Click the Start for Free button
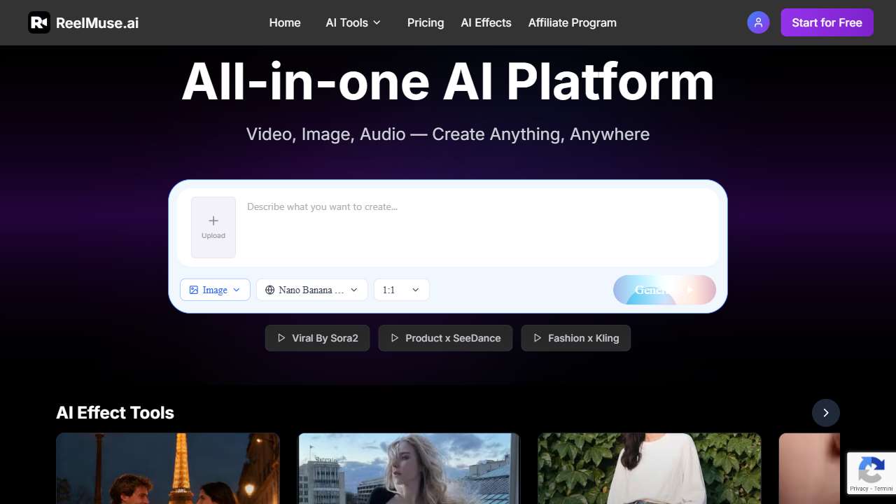This screenshot has width=896, height=504. (827, 22)
